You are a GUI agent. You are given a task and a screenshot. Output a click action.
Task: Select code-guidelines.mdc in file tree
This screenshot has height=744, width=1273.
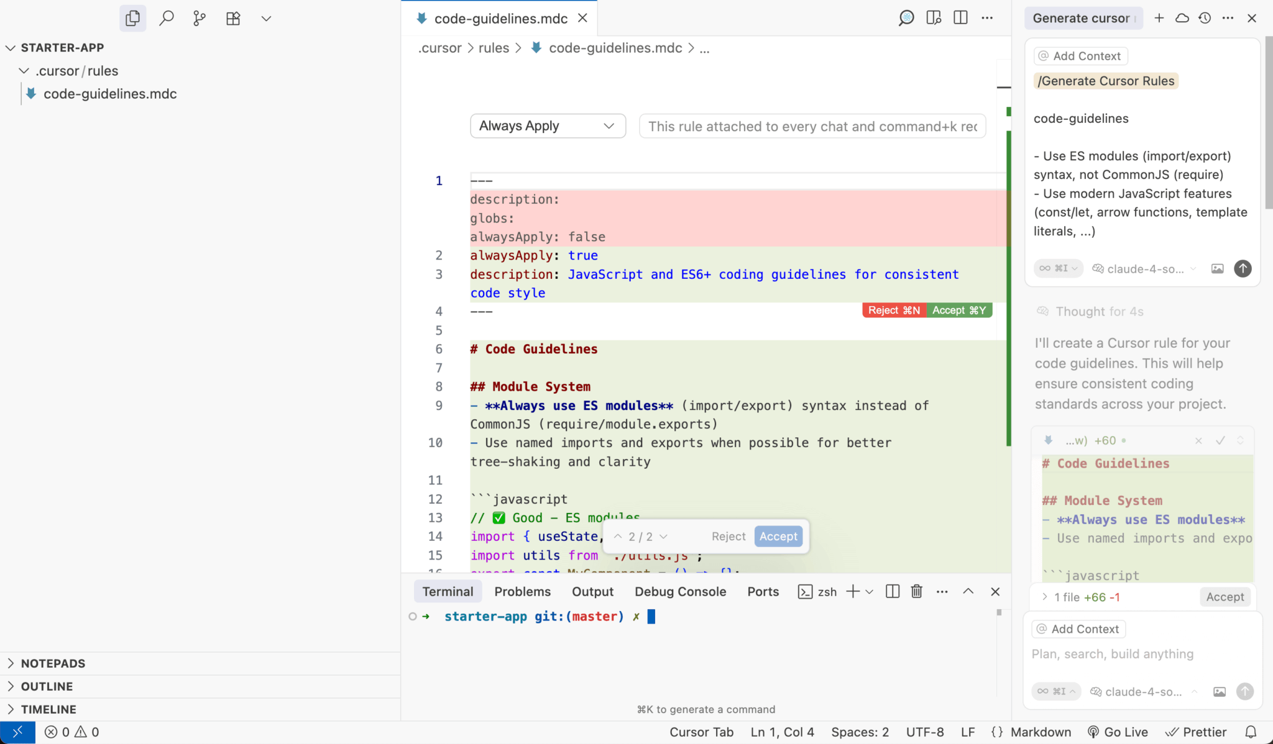click(110, 94)
